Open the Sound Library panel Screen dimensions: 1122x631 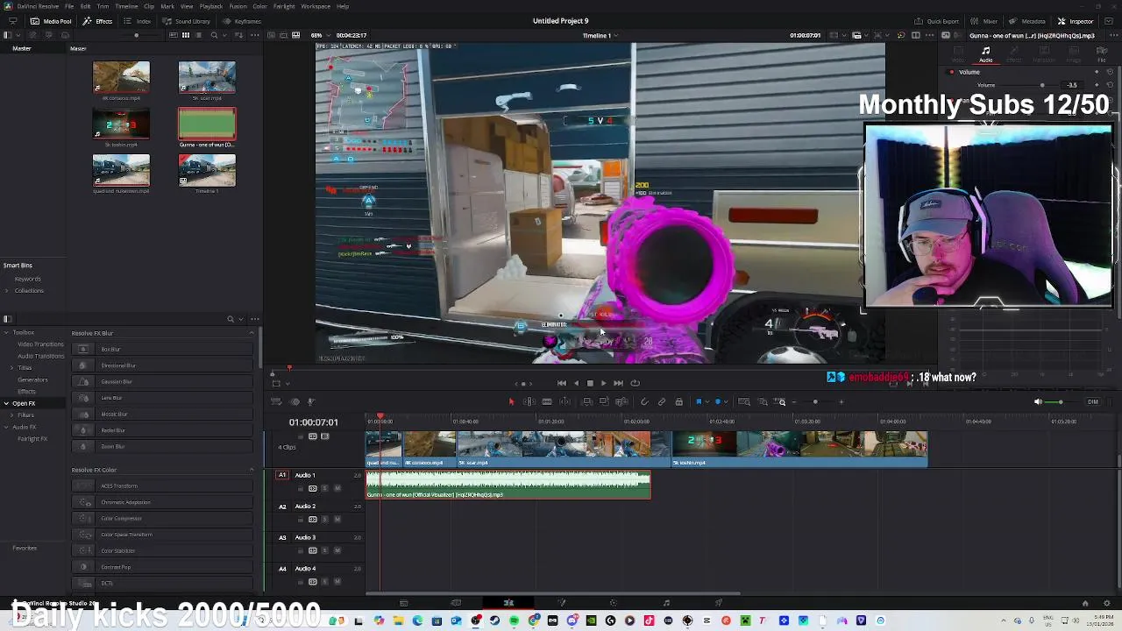click(187, 21)
